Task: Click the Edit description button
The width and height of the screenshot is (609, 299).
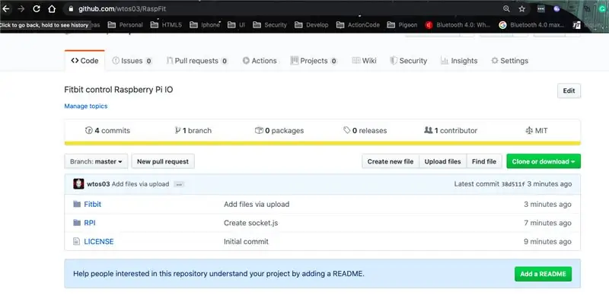Action: [569, 91]
